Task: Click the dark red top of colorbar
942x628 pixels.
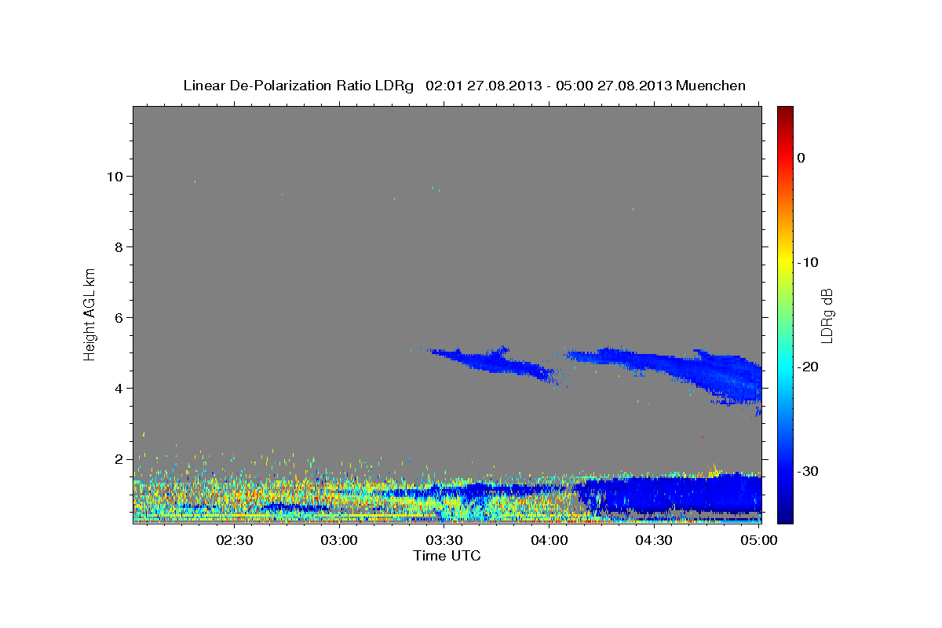Action: pos(784,112)
